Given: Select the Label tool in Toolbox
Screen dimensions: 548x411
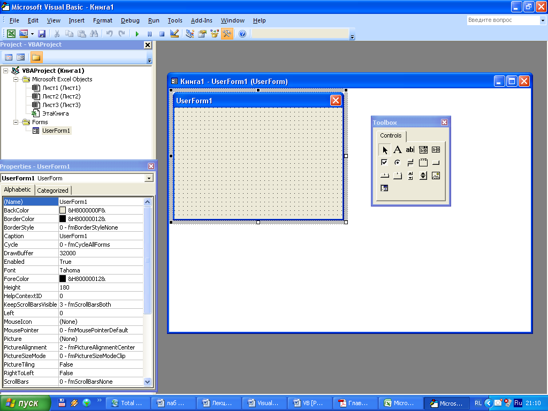Looking at the screenshot, I should (x=398, y=150).
